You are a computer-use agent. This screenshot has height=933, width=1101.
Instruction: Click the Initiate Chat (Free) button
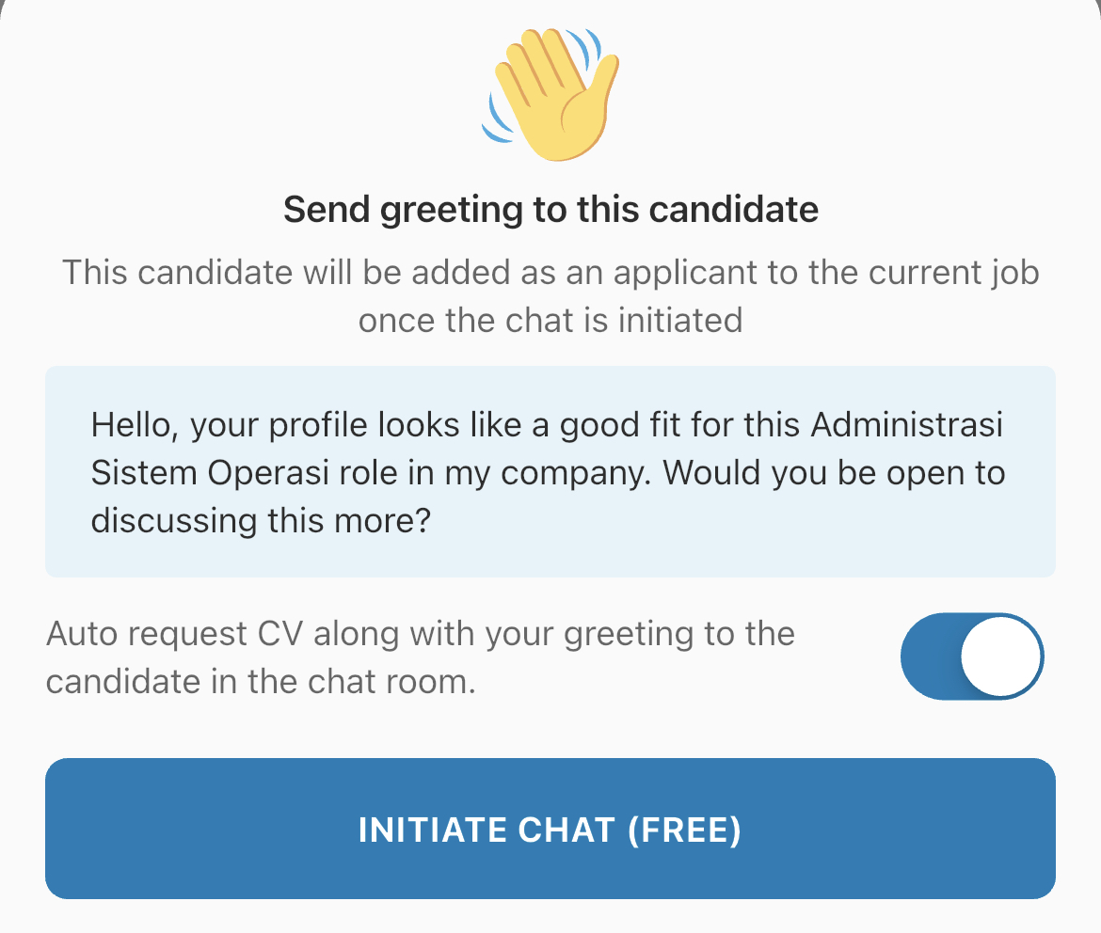click(550, 829)
